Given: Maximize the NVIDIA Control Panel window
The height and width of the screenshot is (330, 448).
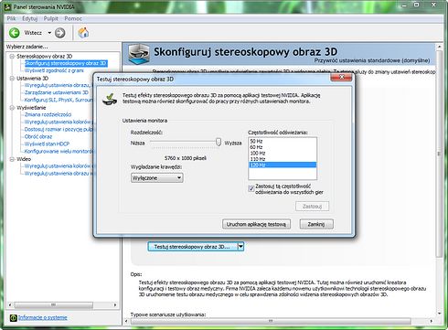Looking at the screenshot, I should [x=417, y=5].
